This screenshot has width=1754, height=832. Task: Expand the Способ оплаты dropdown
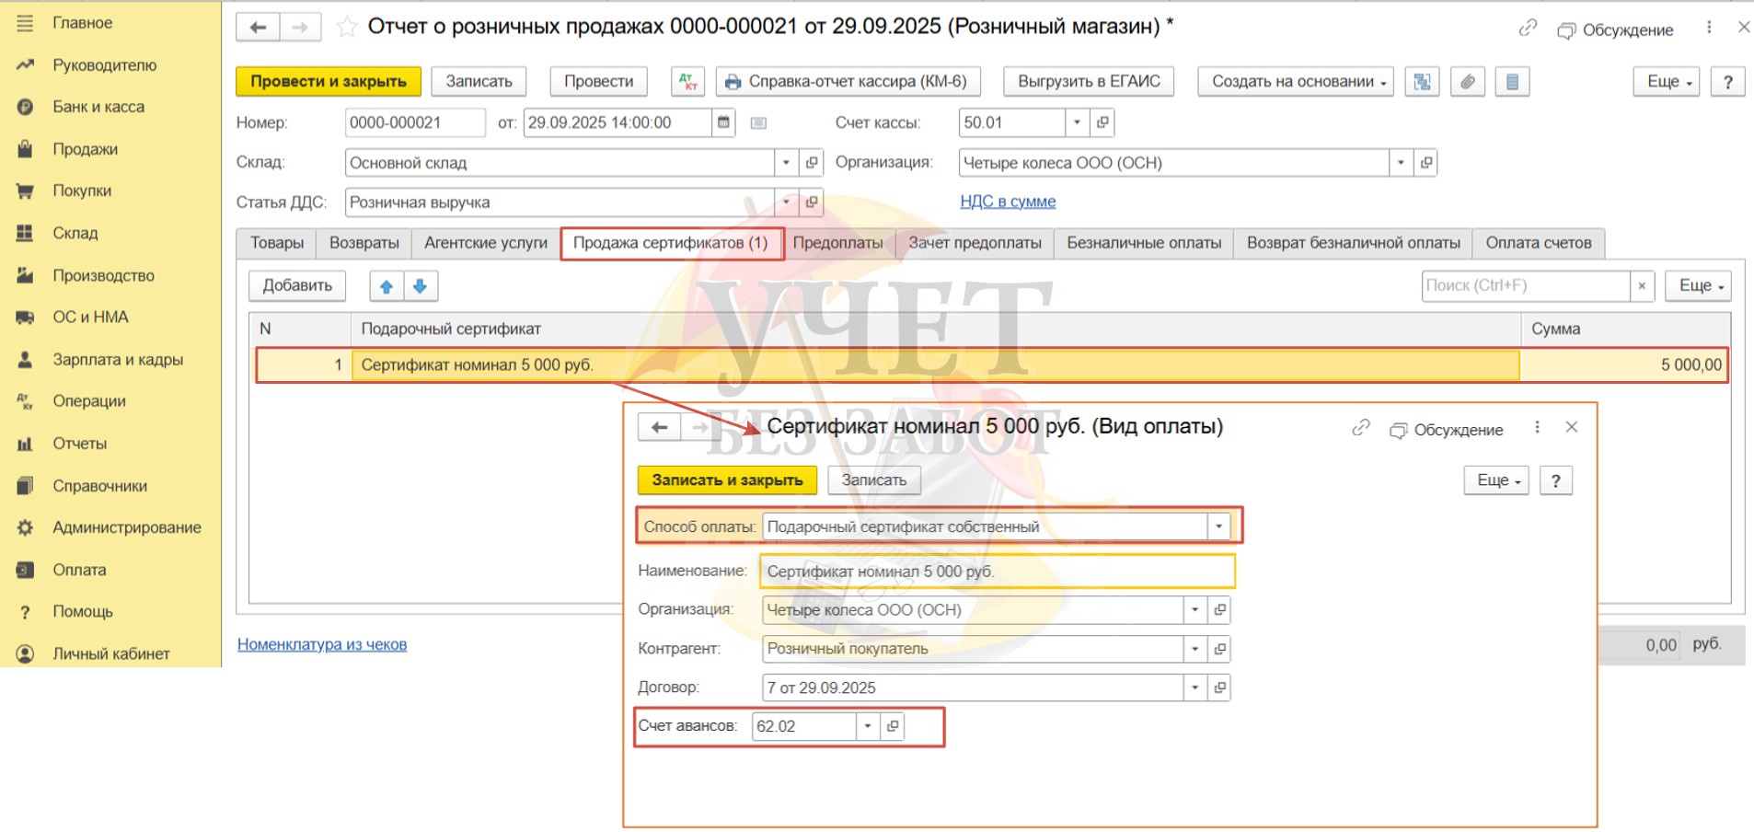tap(1218, 526)
